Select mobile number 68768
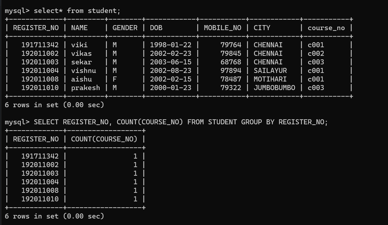This screenshot has height=225, width=388. (x=231, y=62)
